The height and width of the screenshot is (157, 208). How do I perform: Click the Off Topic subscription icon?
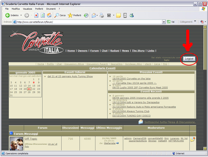(193, 139)
